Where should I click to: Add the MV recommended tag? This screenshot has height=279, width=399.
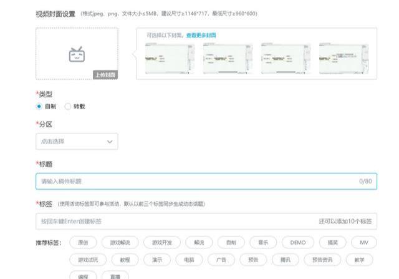(364, 242)
